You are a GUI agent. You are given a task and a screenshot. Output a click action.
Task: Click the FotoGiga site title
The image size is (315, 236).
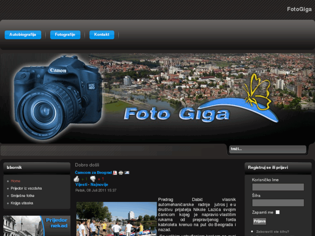pyautogui.click(x=299, y=9)
